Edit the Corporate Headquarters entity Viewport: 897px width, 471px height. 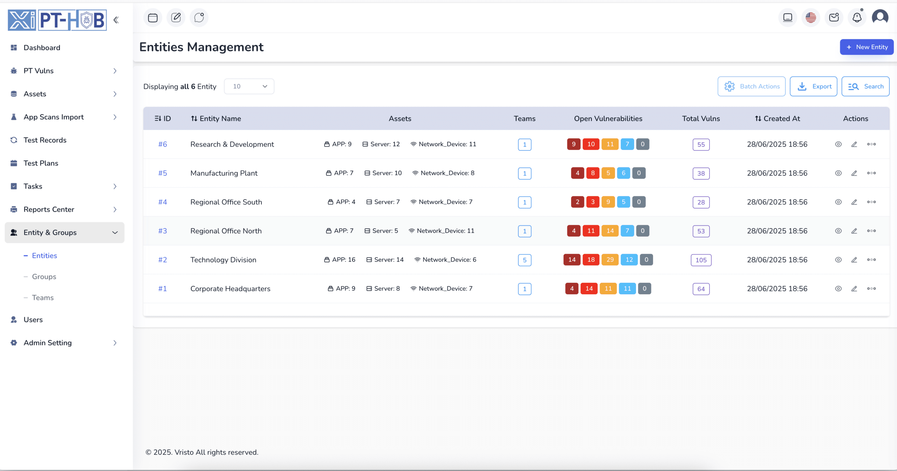coord(854,289)
